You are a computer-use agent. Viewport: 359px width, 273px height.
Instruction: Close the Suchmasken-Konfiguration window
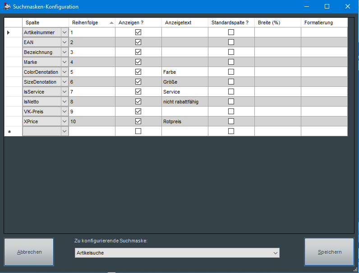348,7
